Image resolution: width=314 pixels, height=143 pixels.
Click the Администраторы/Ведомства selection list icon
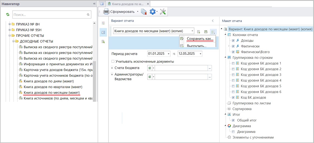[x=149, y=77]
